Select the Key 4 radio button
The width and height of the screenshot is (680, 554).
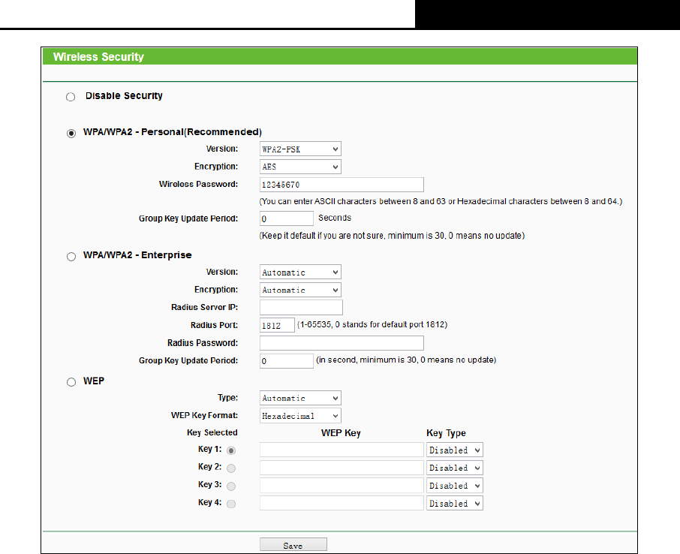(x=231, y=504)
